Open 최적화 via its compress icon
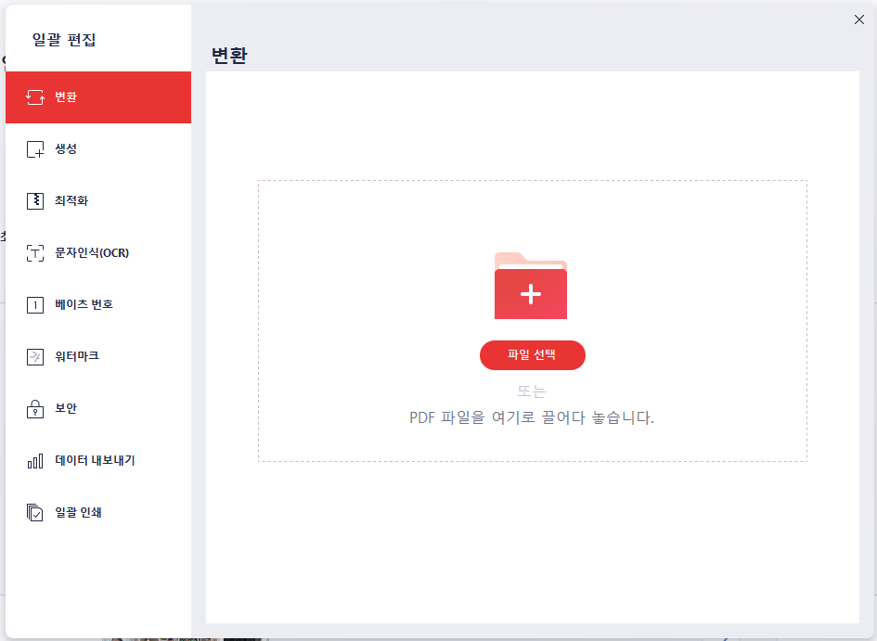877x641 pixels. [x=35, y=200]
